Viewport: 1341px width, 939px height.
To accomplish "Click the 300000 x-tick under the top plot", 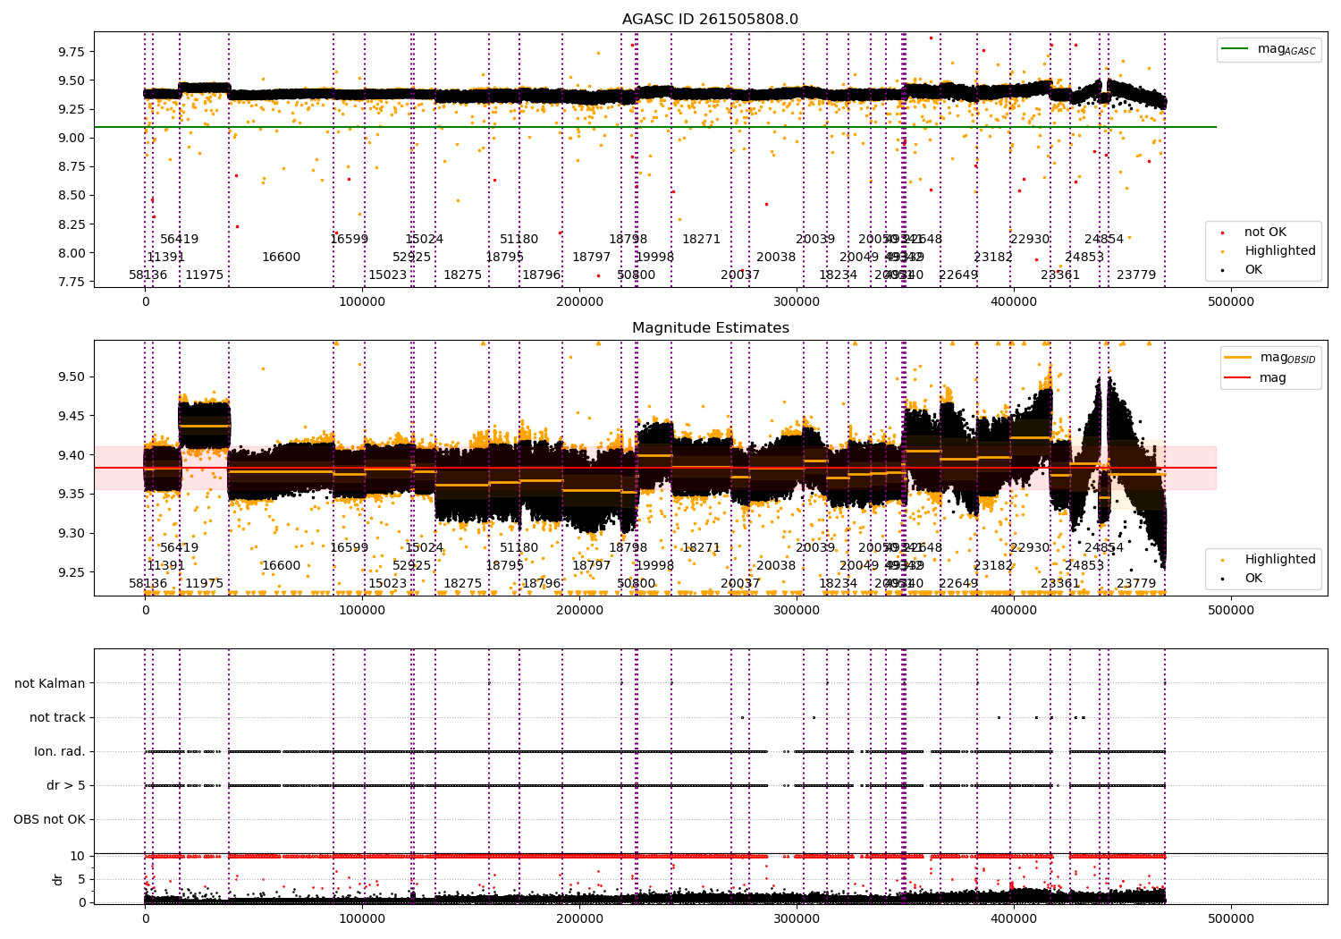I will point(797,301).
